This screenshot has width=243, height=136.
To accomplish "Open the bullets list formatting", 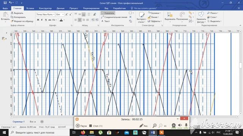I will click(89, 14).
